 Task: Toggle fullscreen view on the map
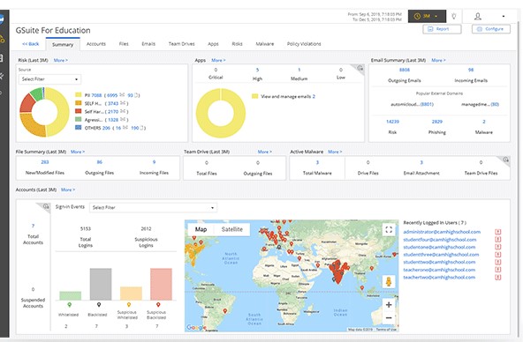(389, 229)
